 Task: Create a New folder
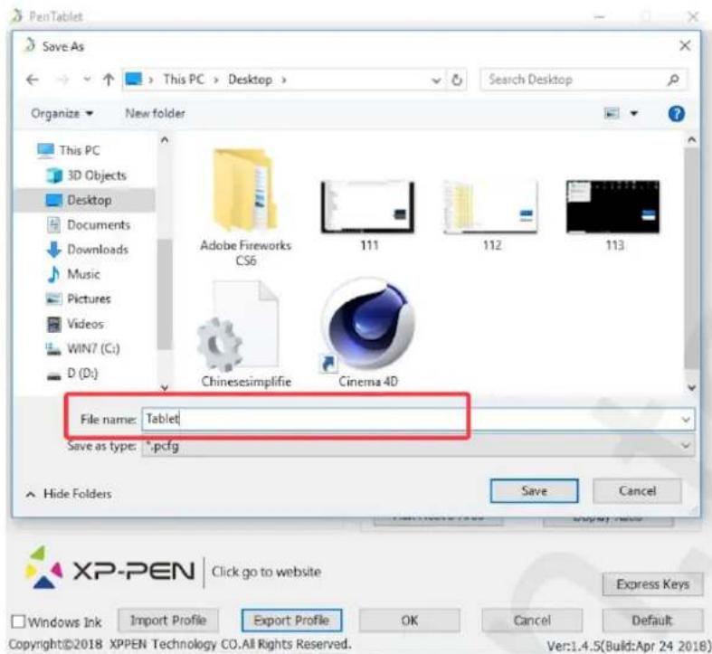[x=156, y=113]
